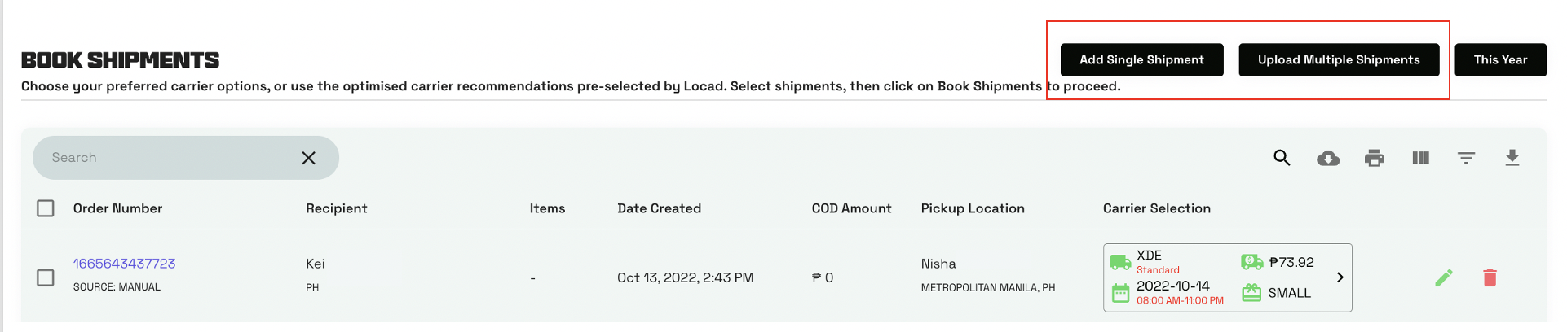Click Upload Multiple Shipments button
1567x332 pixels.
[x=1339, y=60]
